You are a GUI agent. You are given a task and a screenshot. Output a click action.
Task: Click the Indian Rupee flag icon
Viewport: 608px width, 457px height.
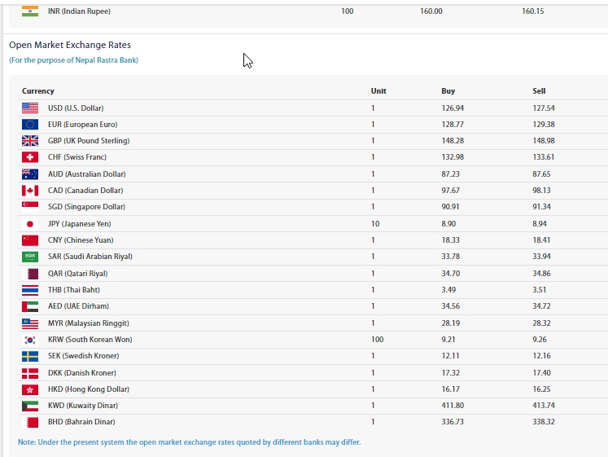30,11
